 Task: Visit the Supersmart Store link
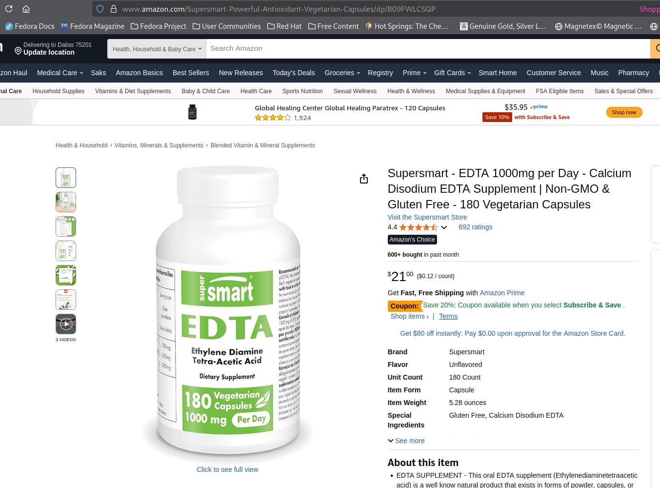pos(427,217)
